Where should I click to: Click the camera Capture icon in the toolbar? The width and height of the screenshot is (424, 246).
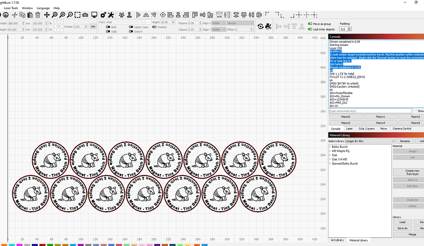tap(85, 14)
